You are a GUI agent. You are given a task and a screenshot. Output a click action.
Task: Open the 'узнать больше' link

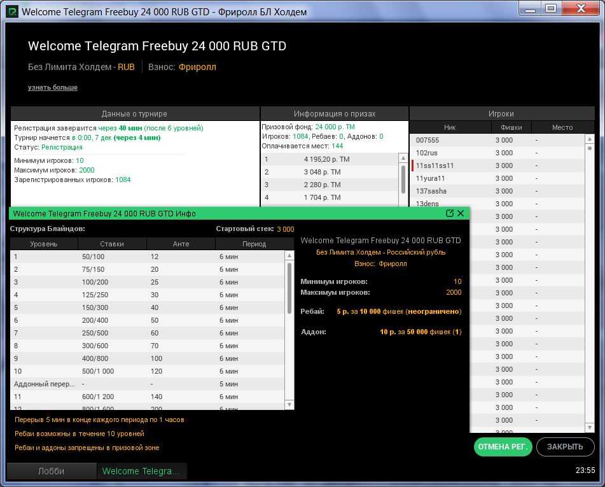point(52,88)
